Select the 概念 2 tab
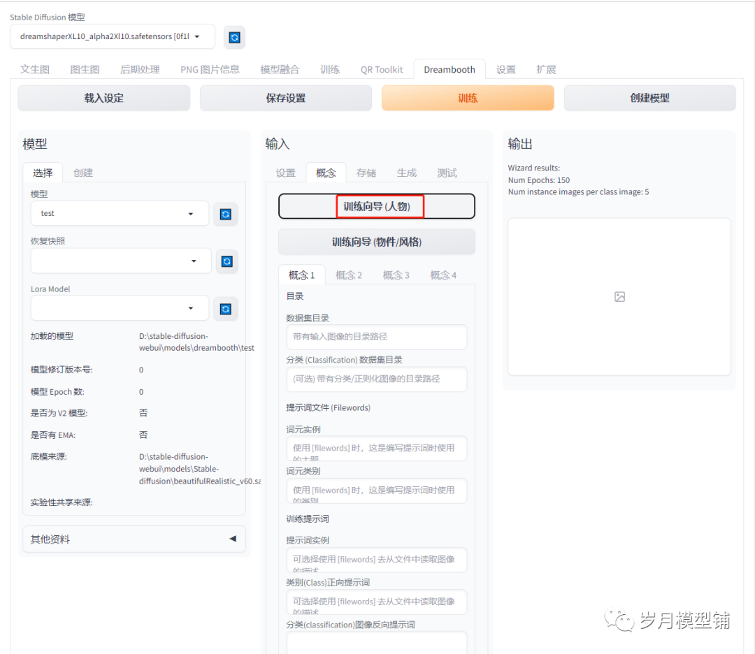This screenshot has width=755, height=654. 348,275
